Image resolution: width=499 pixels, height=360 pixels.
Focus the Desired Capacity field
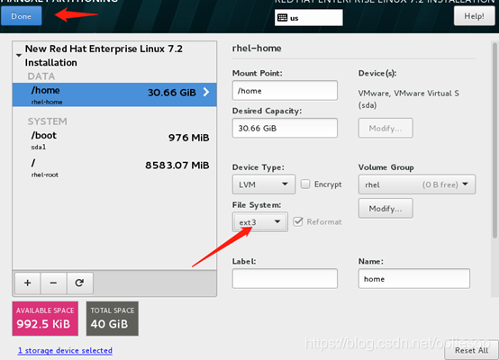click(285, 128)
